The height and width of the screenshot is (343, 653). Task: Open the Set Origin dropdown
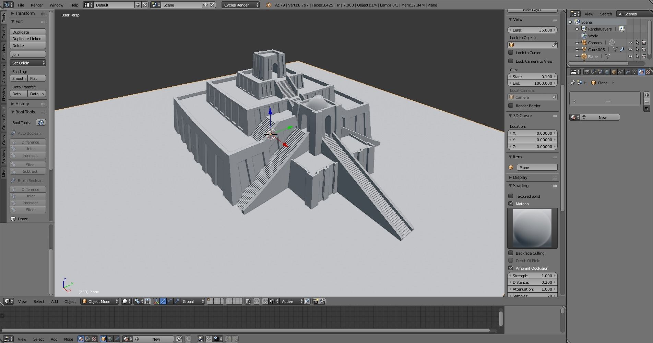(28, 63)
